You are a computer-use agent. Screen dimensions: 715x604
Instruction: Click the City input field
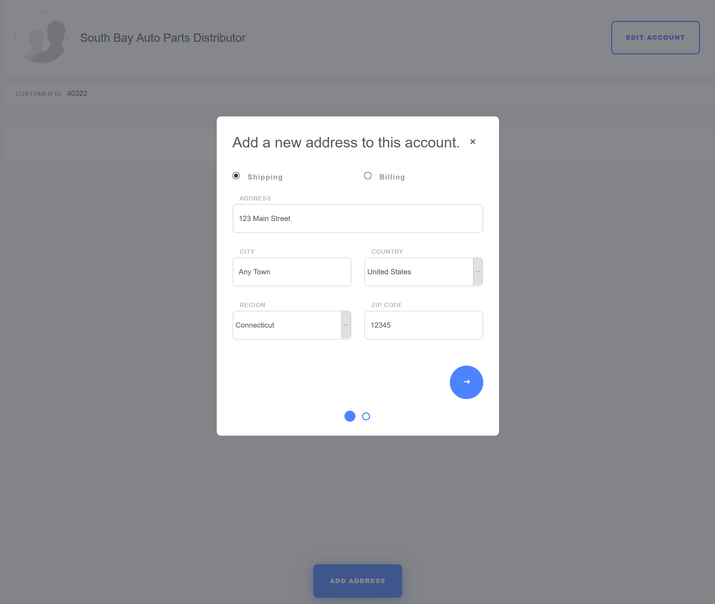pyautogui.click(x=292, y=272)
